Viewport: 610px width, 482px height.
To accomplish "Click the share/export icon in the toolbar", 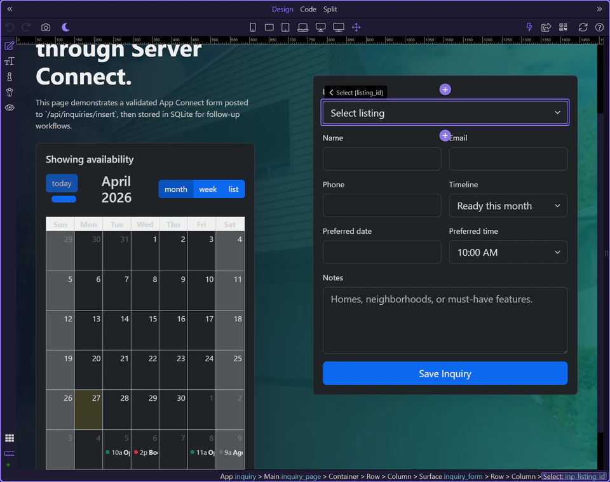I will tap(546, 27).
